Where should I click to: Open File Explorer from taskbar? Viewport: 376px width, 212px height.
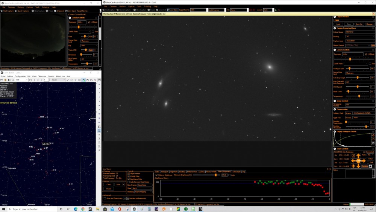point(98,209)
